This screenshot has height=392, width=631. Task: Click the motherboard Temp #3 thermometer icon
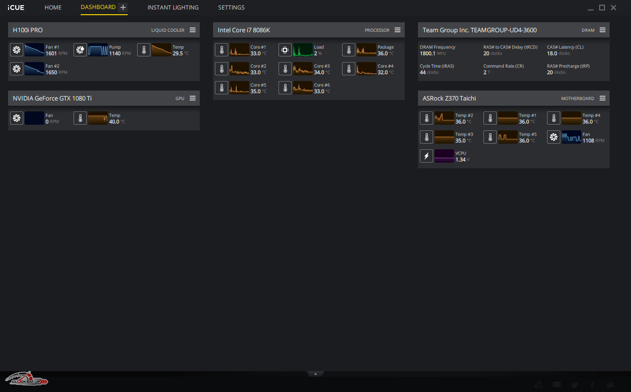point(427,137)
